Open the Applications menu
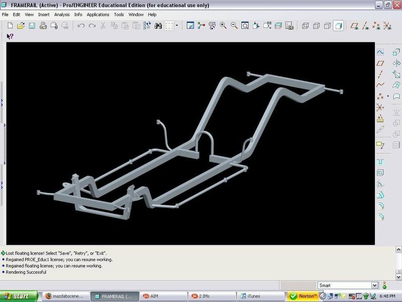 click(x=97, y=15)
